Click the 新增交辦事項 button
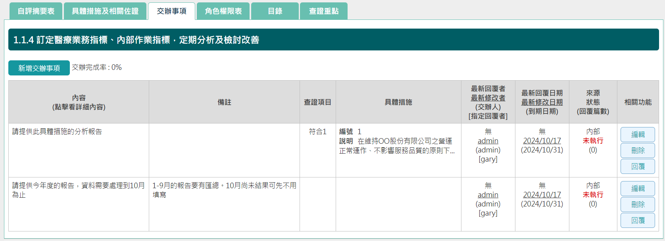This screenshot has height=241, width=665. [x=39, y=68]
